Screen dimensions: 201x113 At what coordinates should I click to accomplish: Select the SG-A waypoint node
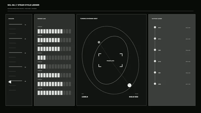click(155, 27)
